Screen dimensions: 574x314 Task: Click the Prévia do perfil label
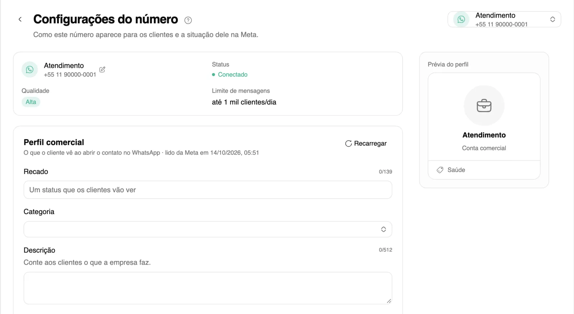[448, 64]
